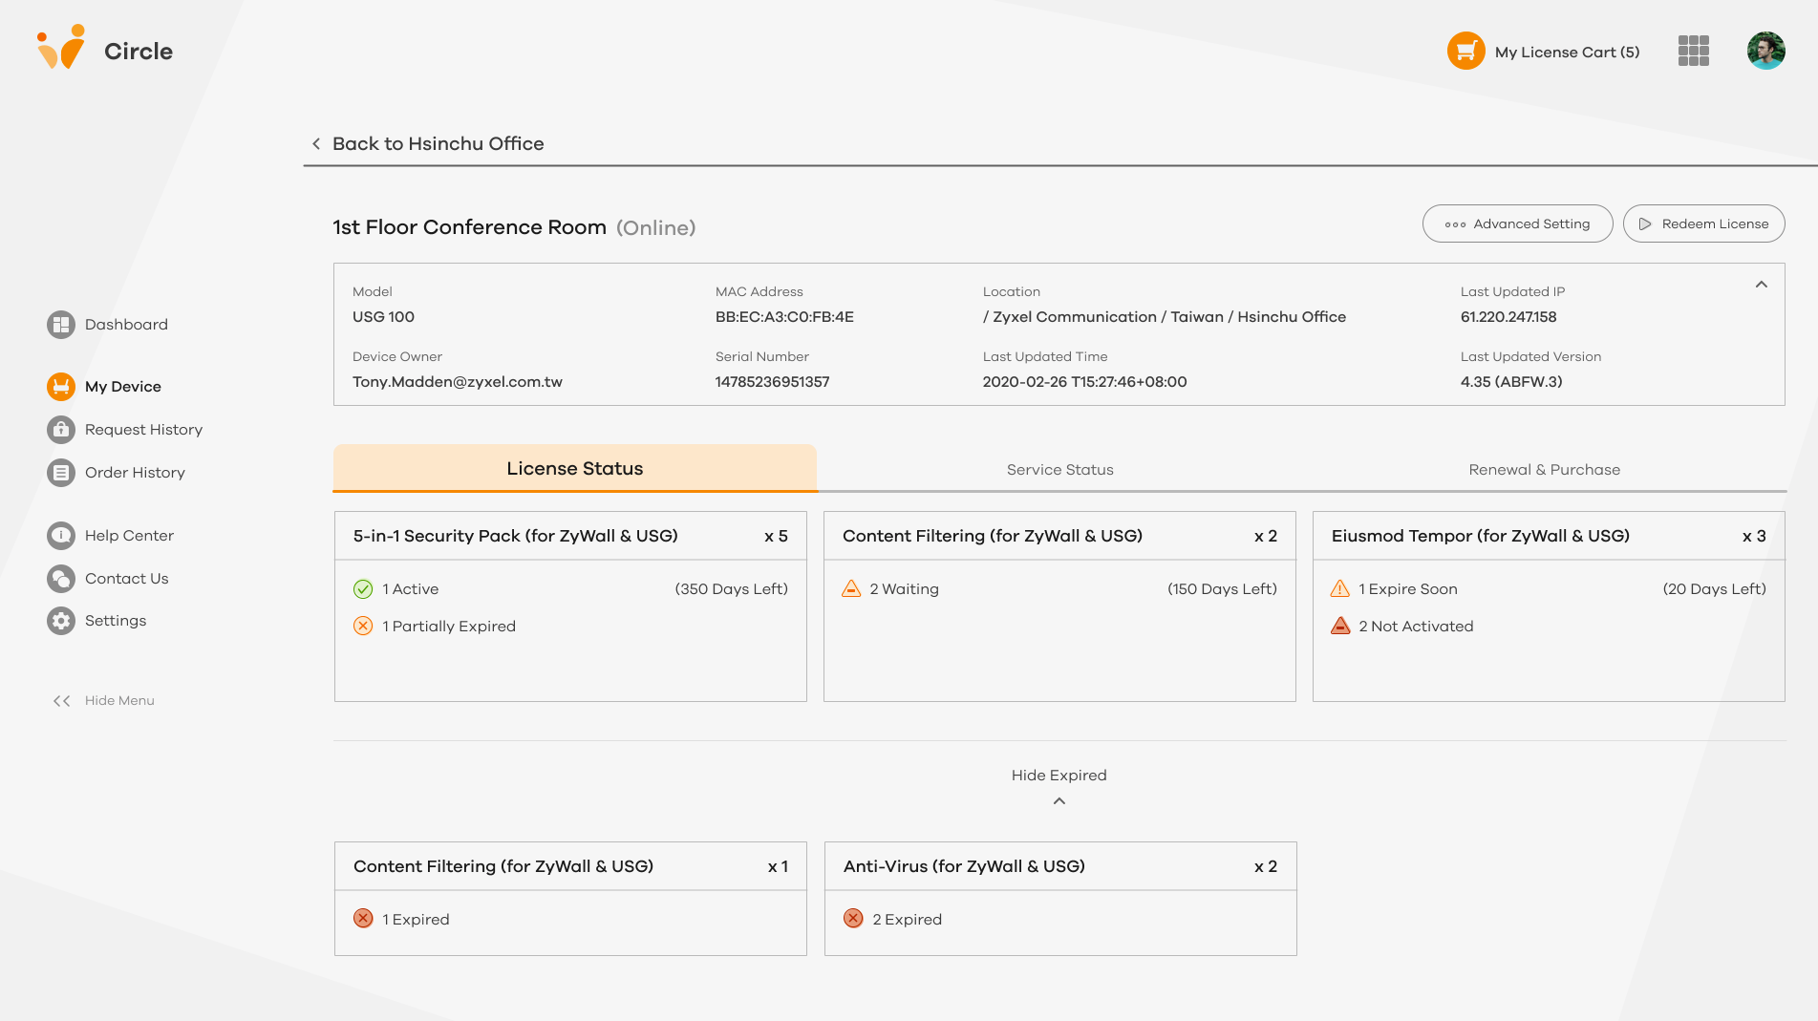Click the Redeem License button
This screenshot has width=1818, height=1021.
(1703, 224)
